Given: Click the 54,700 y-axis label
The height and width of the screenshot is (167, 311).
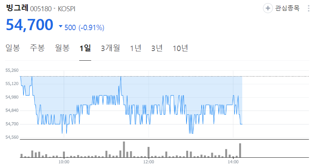Looking at the screenshot, I should [x=12, y=124].
